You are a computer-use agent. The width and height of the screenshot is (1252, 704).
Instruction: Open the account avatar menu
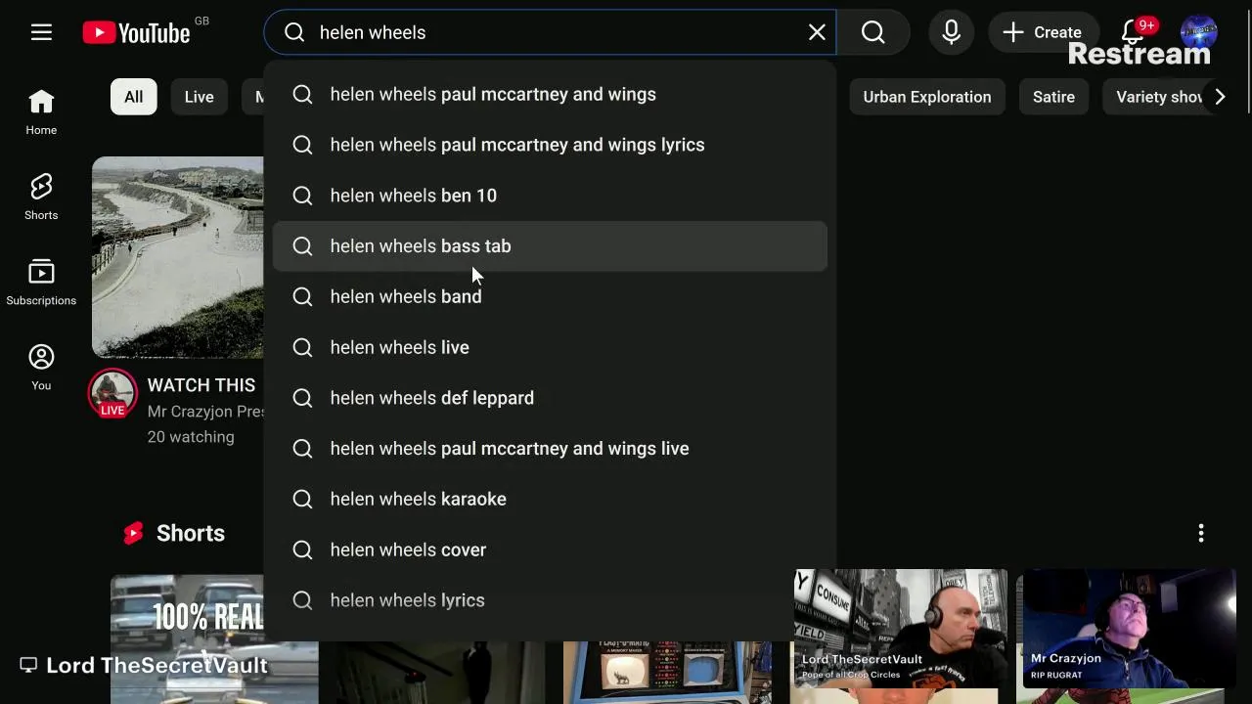1199,32
